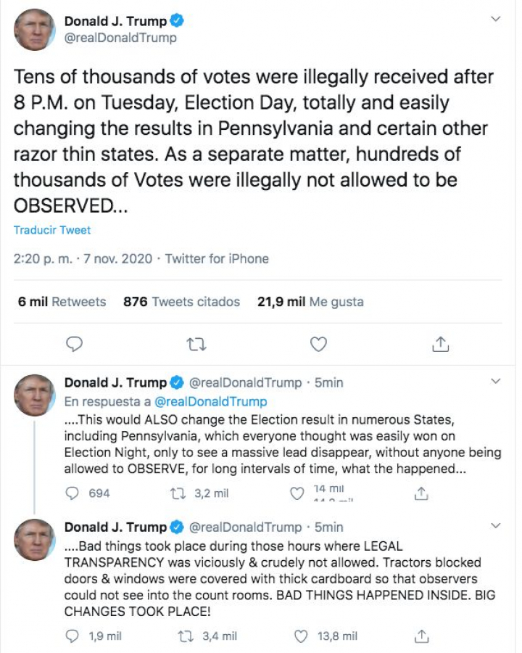Screen dimensions: 522x653
Task: Click the Traducir Tweet link
Action: tap(52, 230)
